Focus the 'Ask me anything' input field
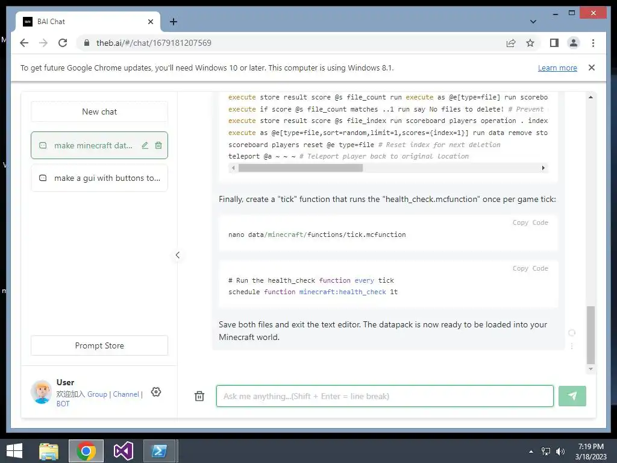Screen dimensions: 617x463 click(385, 396)
